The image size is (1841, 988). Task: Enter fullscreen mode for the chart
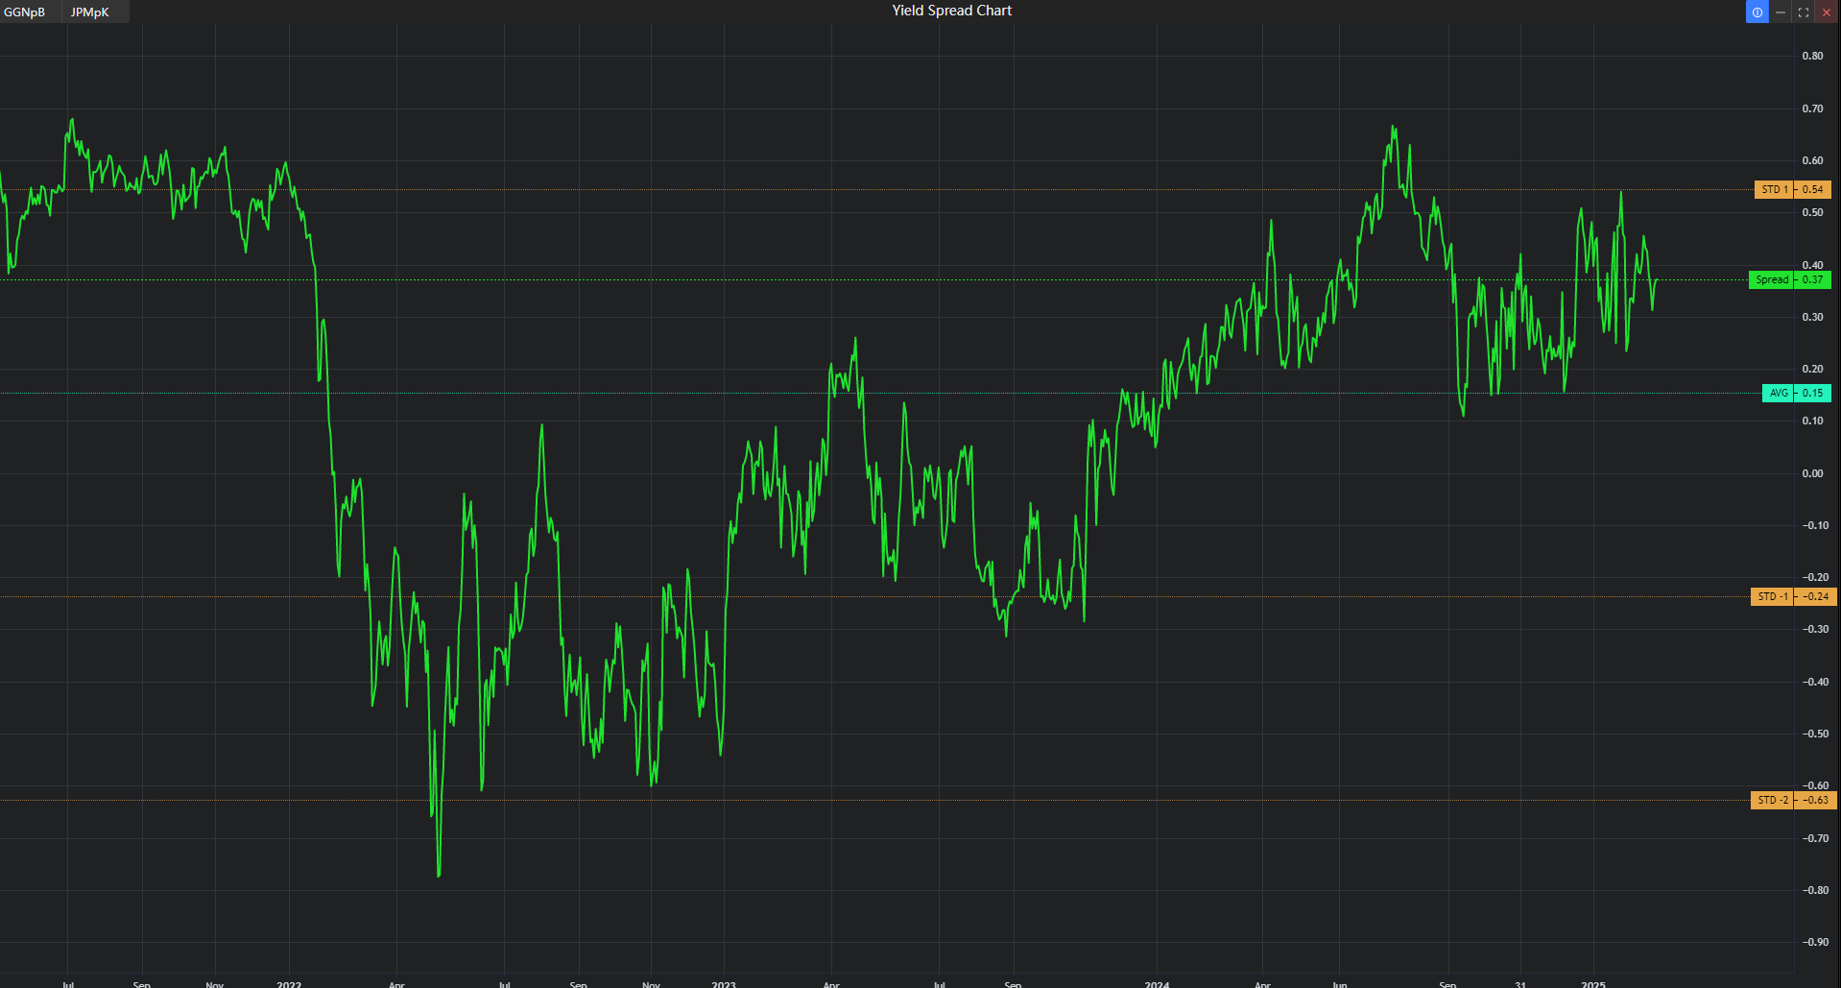(1802, 12)
